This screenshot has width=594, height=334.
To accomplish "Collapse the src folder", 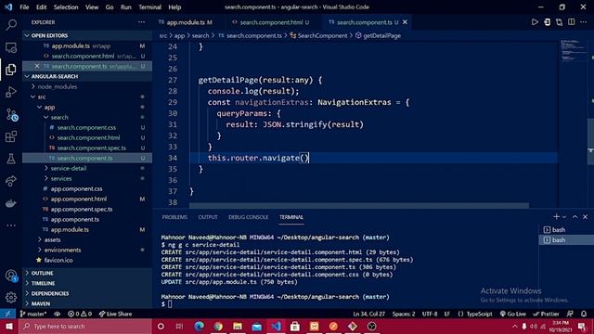I will (x=42, y=96).
